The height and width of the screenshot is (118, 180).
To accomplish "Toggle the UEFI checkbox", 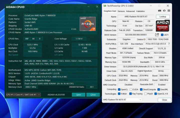I will [162, 35].
